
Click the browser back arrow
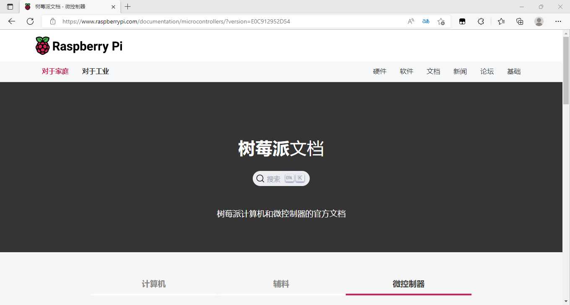[12, 21]
